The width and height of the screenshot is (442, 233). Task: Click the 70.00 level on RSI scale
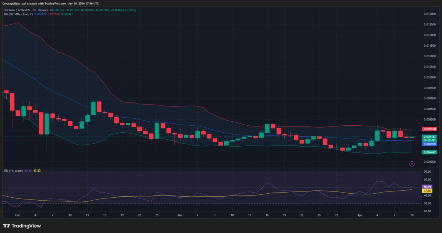pyautogui.click(x=427, y=172)
